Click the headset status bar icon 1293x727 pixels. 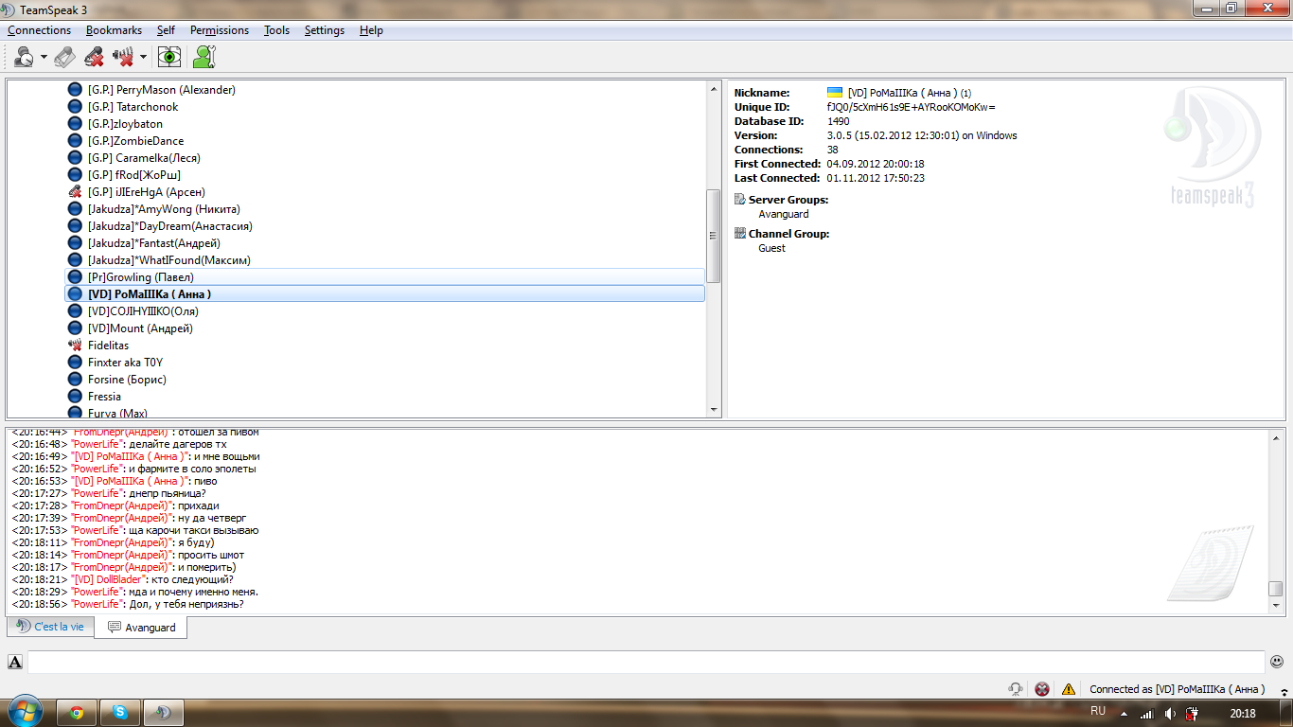(x=1016, y=689)
